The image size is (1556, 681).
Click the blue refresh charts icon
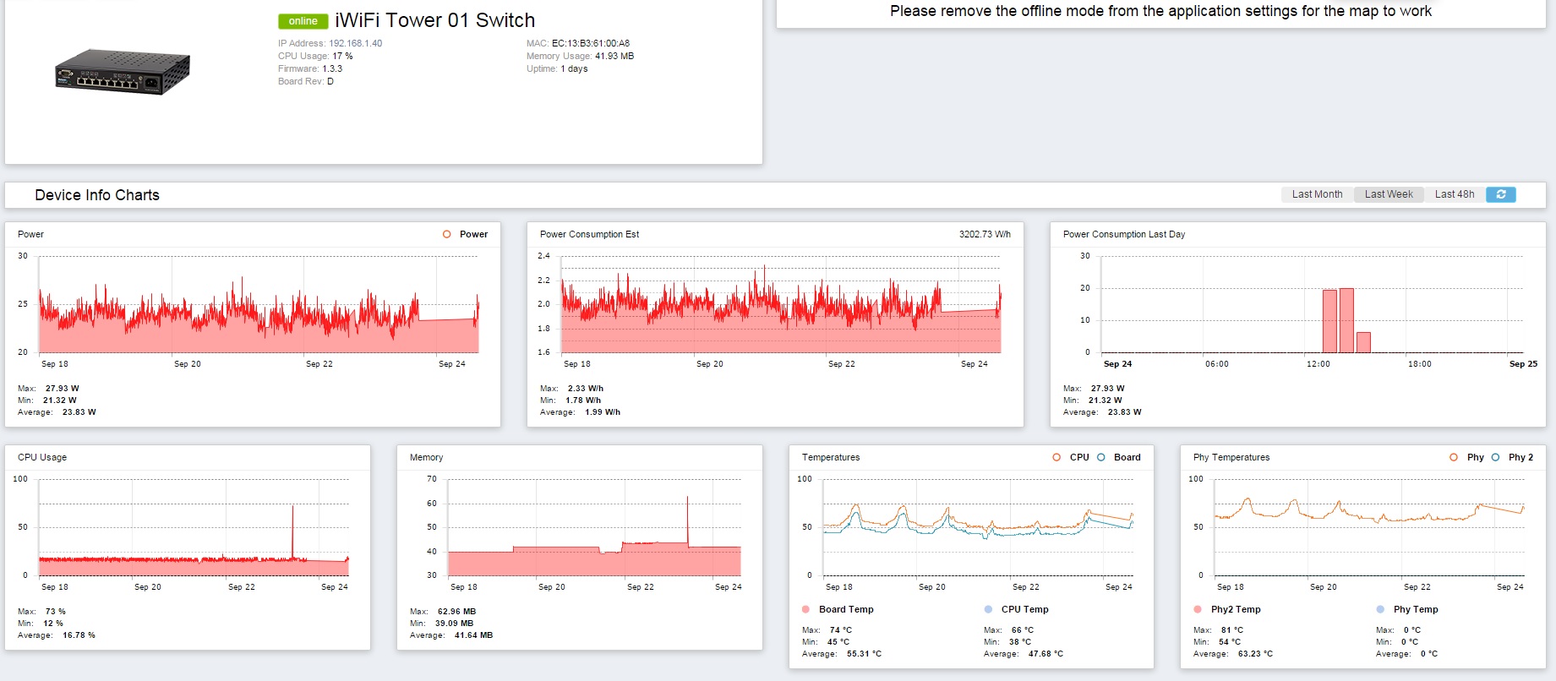tap(1500, 194)
